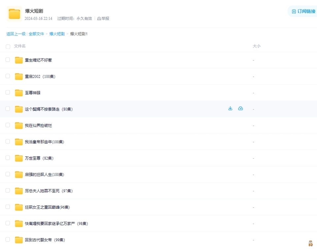This screenshot has height=249, width=317.
Task: Report this share via 举报
Action: [x=103, y=19]
